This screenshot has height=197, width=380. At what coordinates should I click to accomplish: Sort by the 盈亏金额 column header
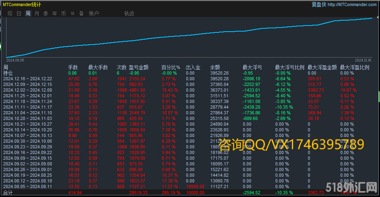tap(138, 67)
